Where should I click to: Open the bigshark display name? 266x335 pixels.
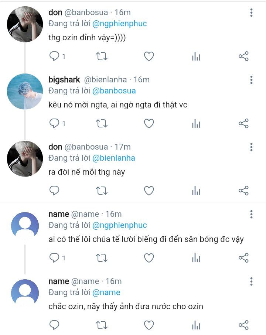(64, 80)
